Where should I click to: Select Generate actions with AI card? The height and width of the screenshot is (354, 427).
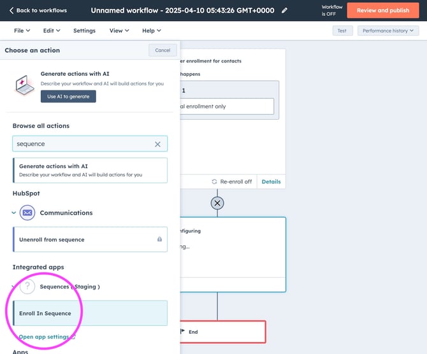point(90,171)
